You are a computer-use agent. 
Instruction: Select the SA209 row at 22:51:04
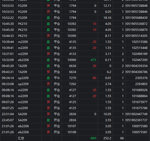point(75,114)
